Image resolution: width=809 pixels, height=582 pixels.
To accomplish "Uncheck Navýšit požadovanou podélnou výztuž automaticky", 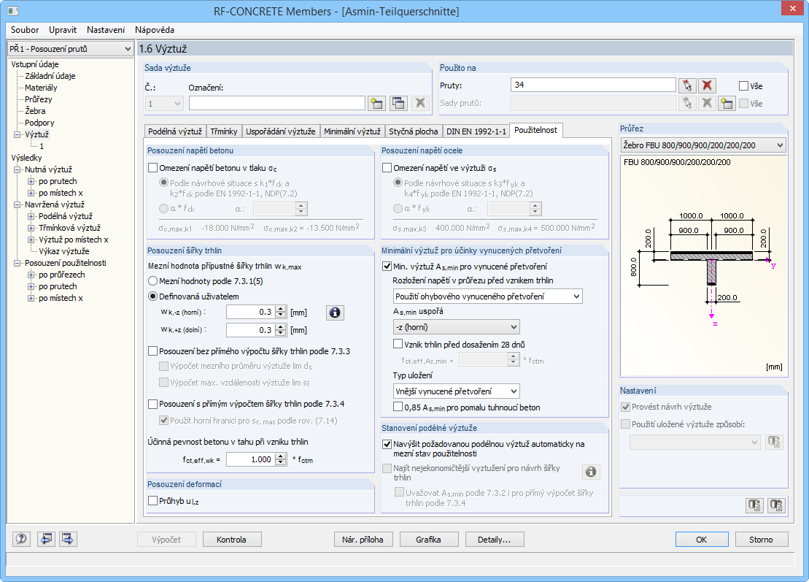I will tap(387, 444).
